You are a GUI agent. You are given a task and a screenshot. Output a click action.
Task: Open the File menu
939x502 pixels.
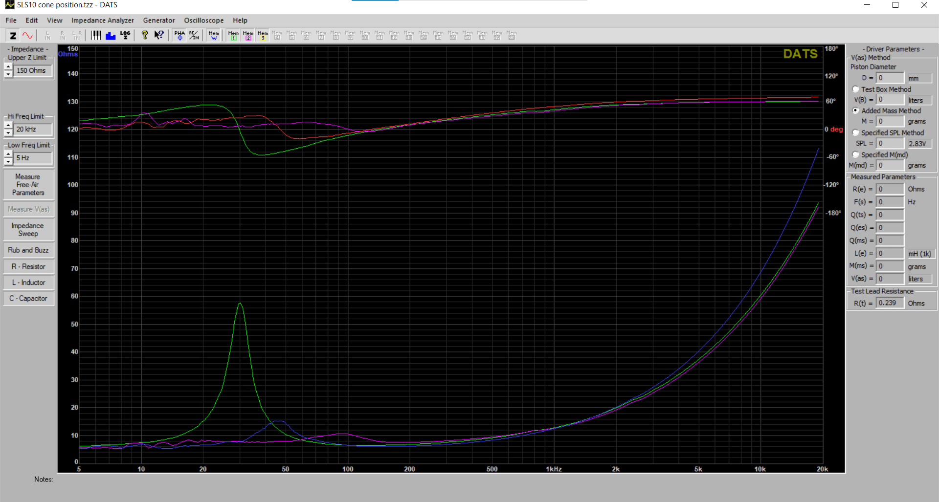coord(11,20)
